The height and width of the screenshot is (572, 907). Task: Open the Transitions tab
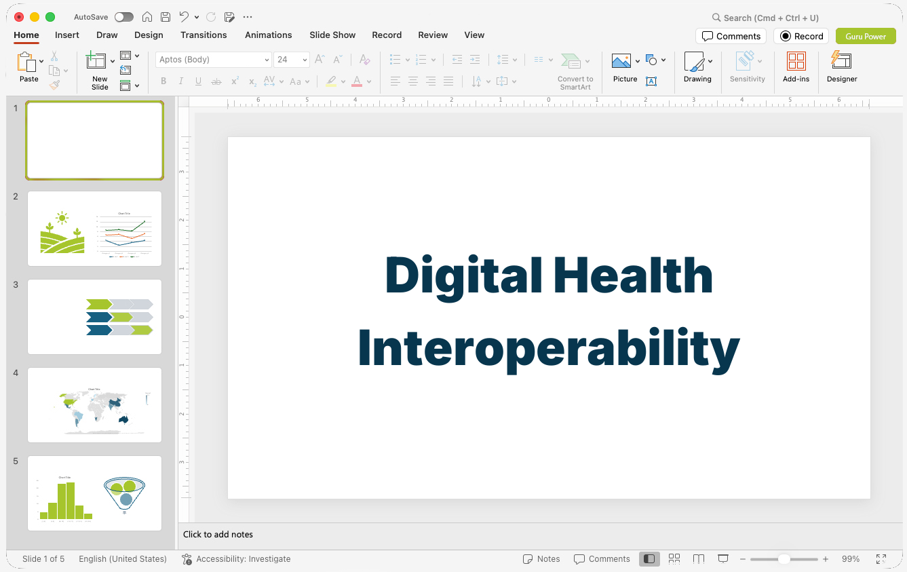point(204,35)
